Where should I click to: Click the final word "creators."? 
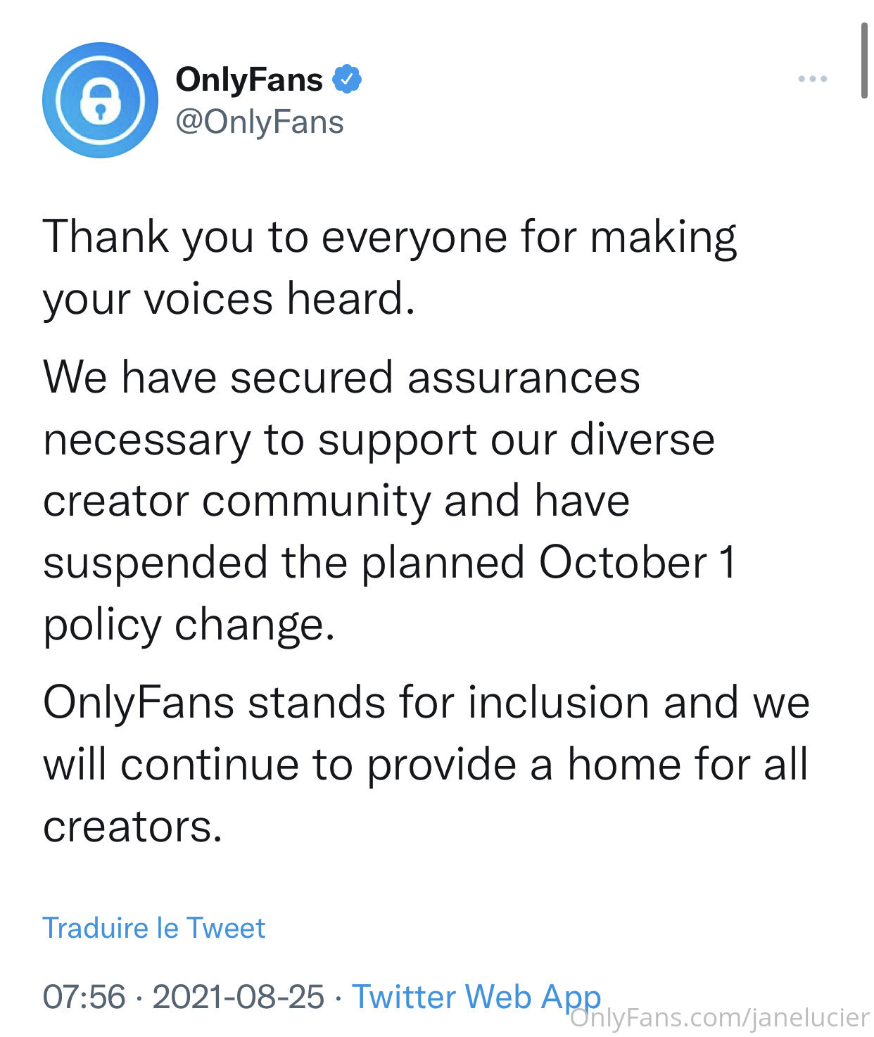click(x=133, y=827)
